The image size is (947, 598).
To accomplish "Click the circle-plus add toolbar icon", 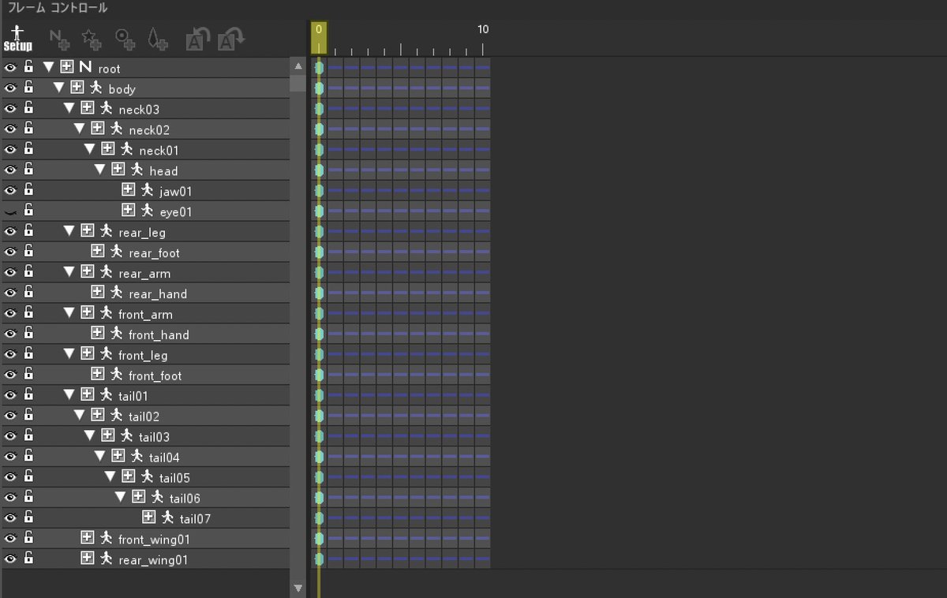I will coord(125,39).
